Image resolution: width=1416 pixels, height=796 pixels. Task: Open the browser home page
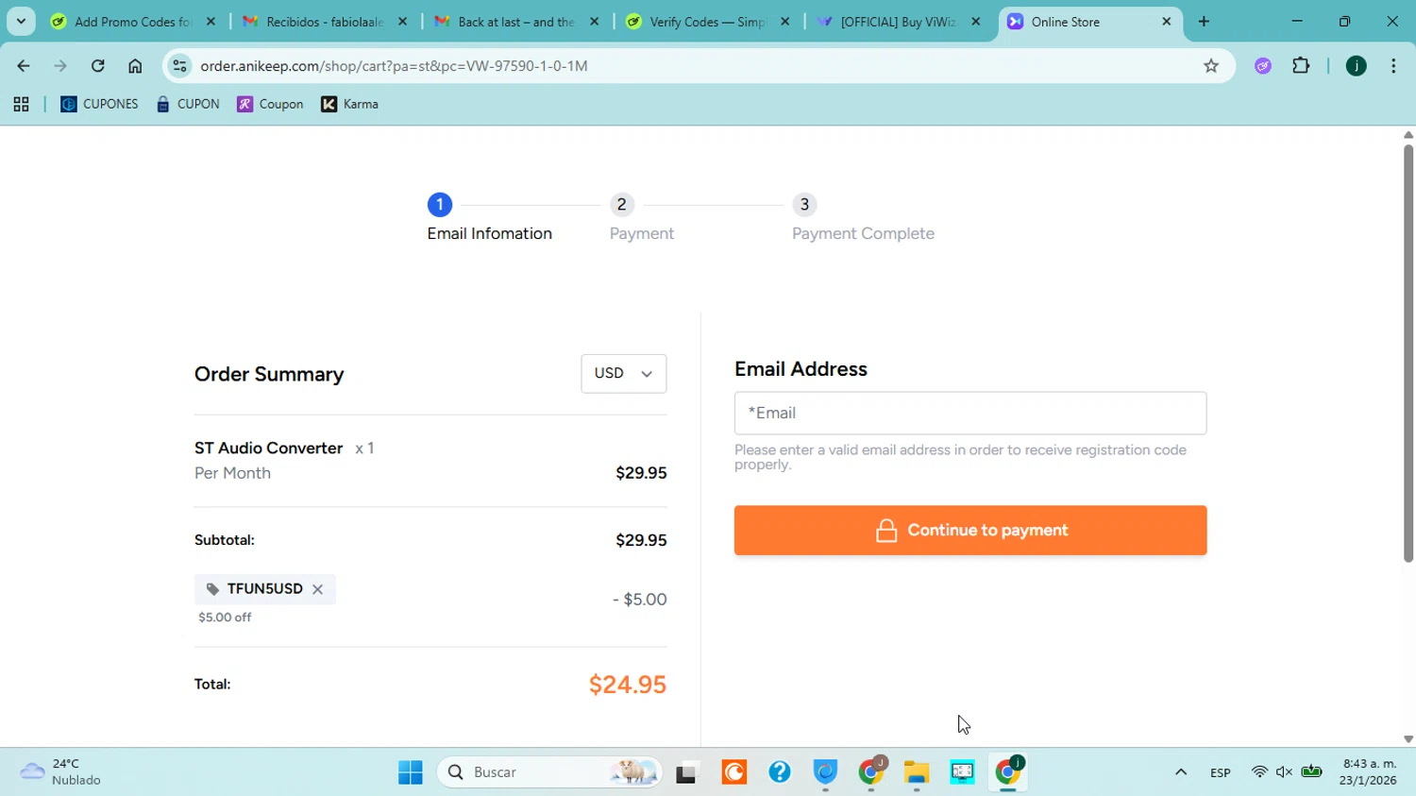pyautogui.click(x=135, y=66)
